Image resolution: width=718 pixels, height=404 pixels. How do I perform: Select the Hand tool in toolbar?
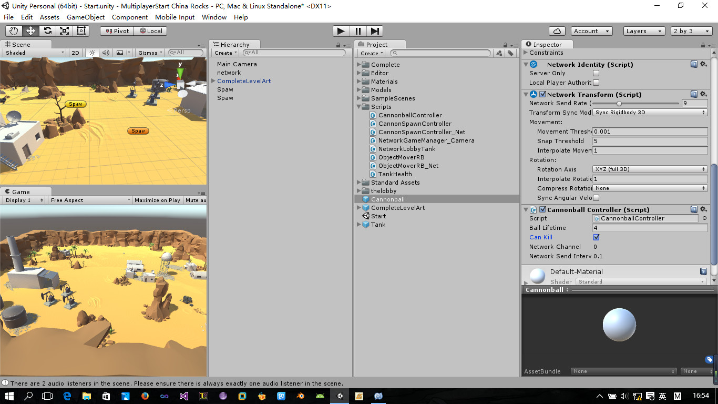[x=14, y=31]
